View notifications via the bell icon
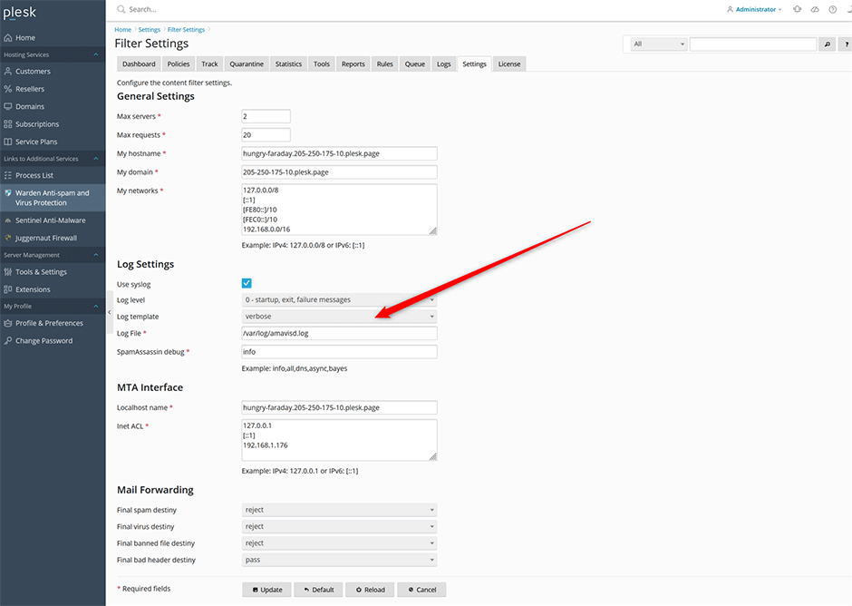Screen dimensions: 852x606 [x=798, y=9]
